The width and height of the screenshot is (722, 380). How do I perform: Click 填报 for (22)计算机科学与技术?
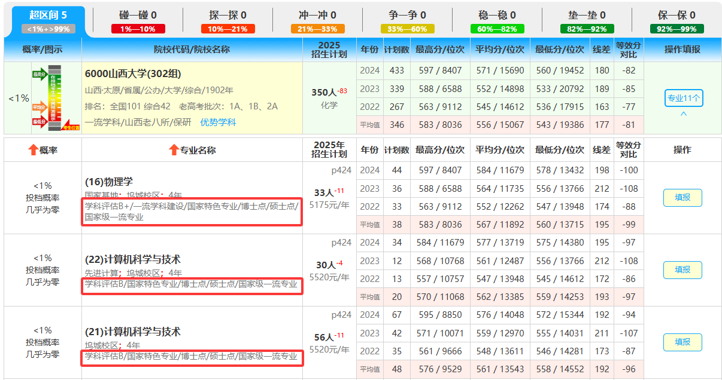(682, 270)
